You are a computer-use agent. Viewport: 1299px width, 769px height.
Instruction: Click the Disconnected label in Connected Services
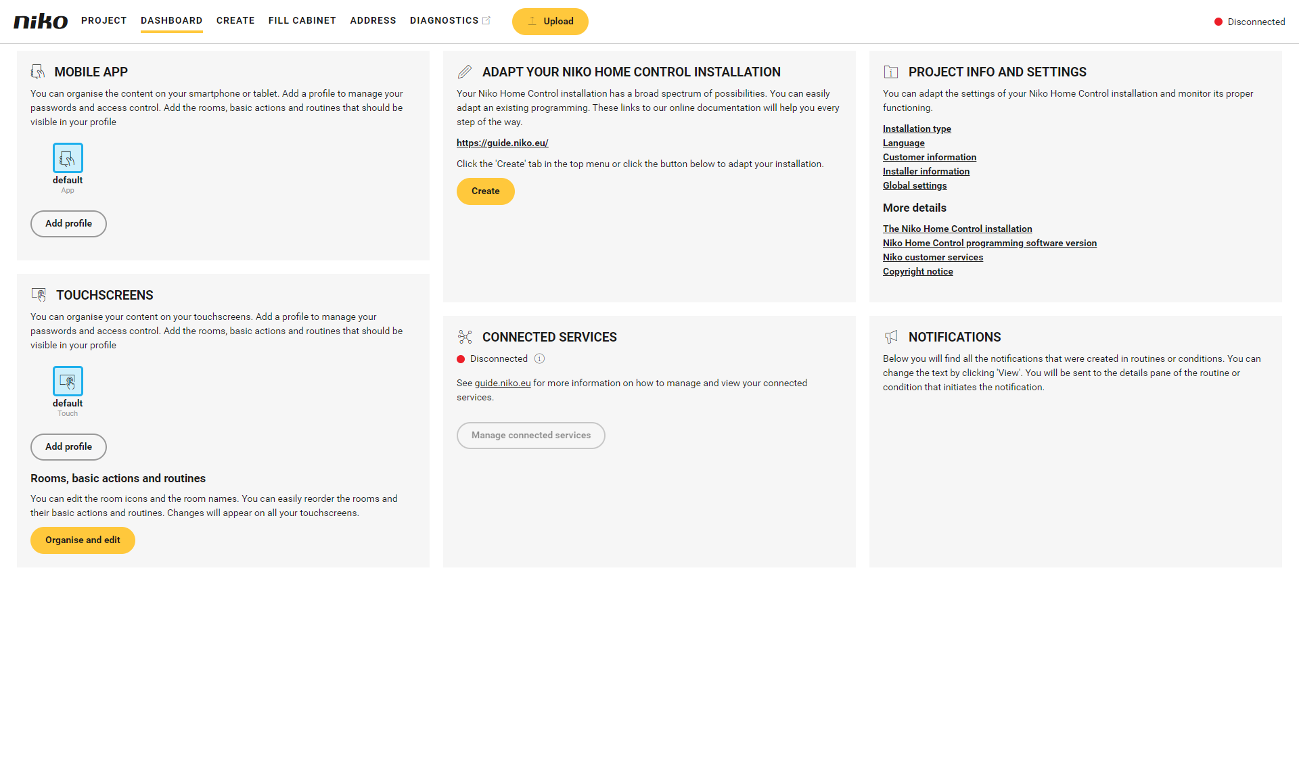coord(499,358)
